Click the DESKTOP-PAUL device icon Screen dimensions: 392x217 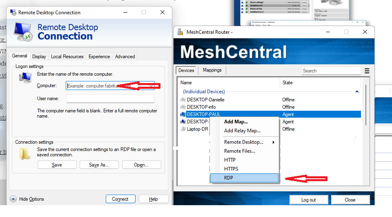pyautogui.click(x=183, y=114)
